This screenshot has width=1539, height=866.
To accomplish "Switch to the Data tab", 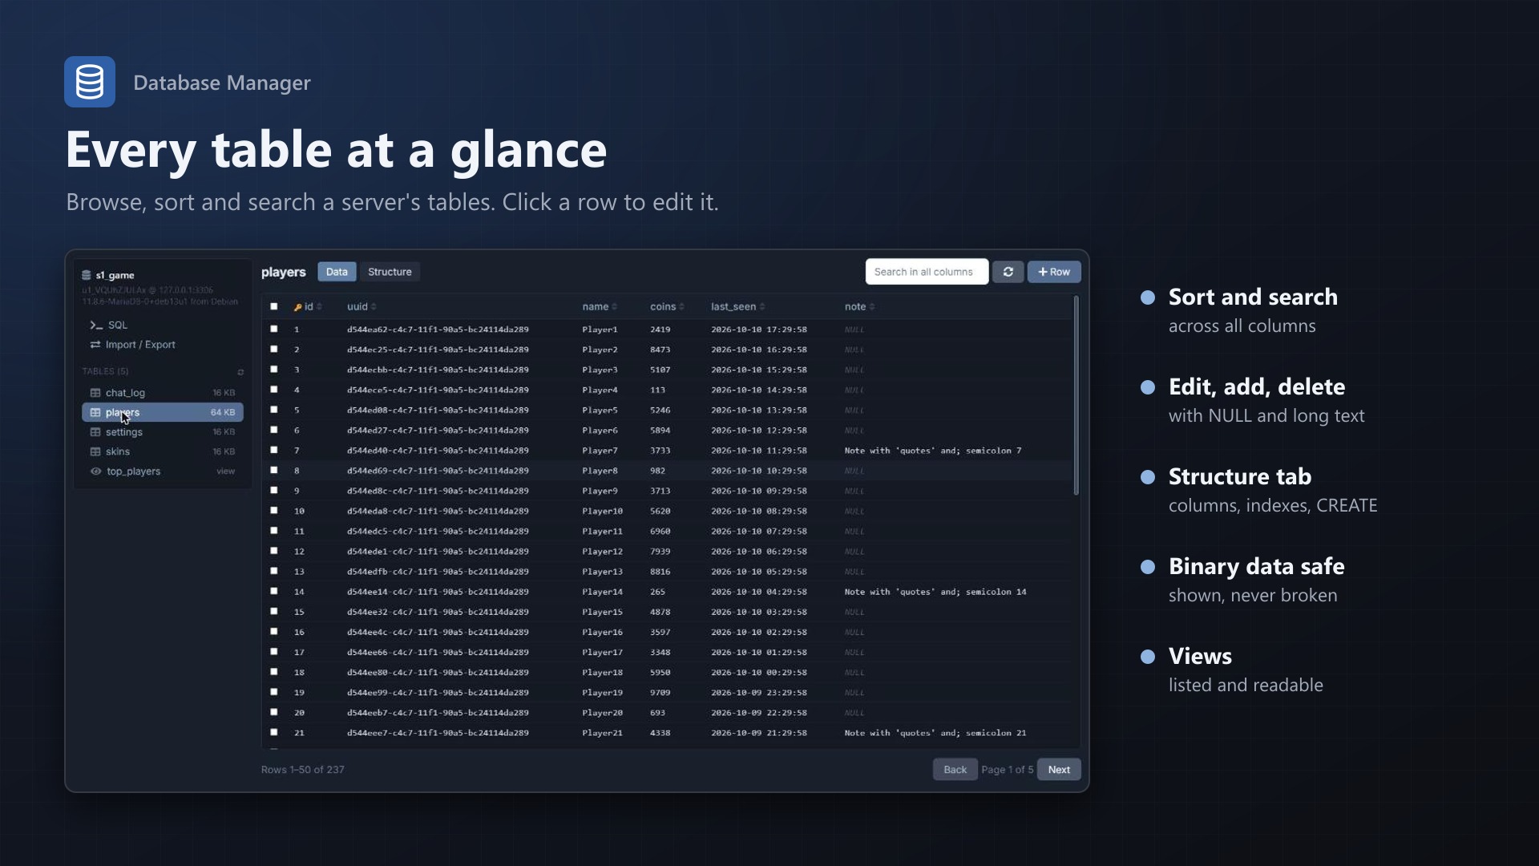I will pyautogui.click(x=337, y=272).
